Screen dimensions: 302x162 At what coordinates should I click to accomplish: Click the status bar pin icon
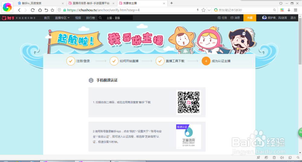(x=258, y=157)
